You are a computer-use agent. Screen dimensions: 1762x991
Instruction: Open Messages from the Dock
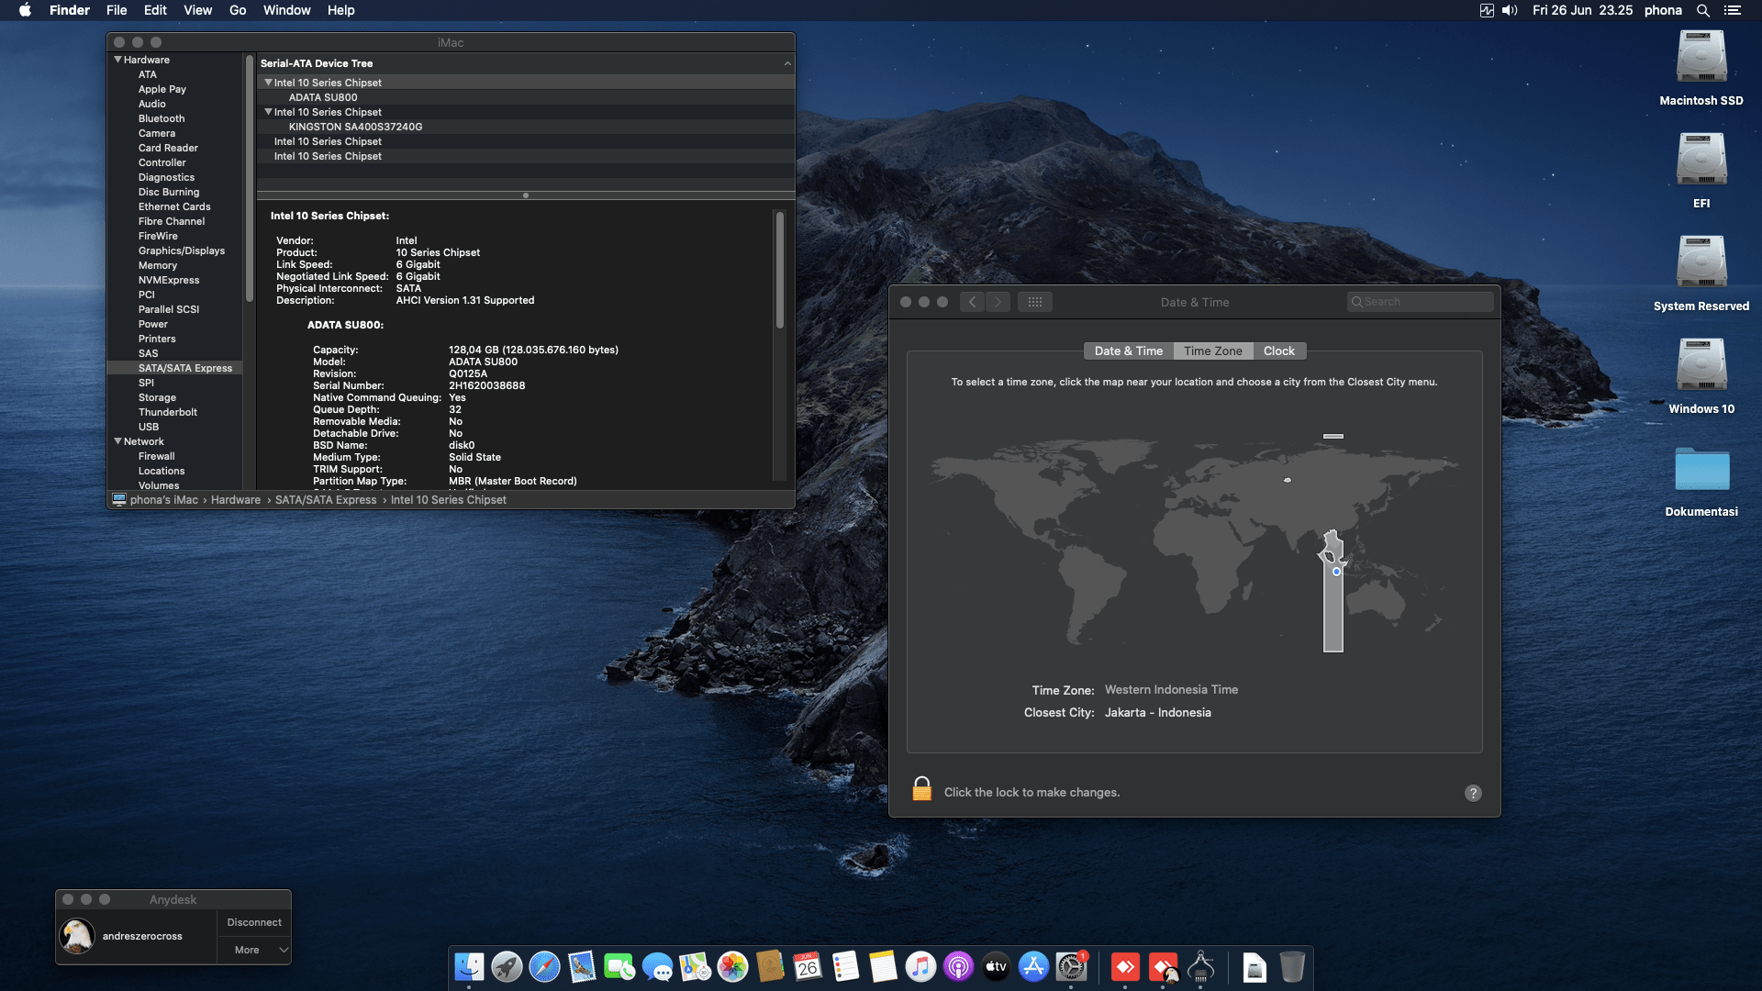coord(657,967)
